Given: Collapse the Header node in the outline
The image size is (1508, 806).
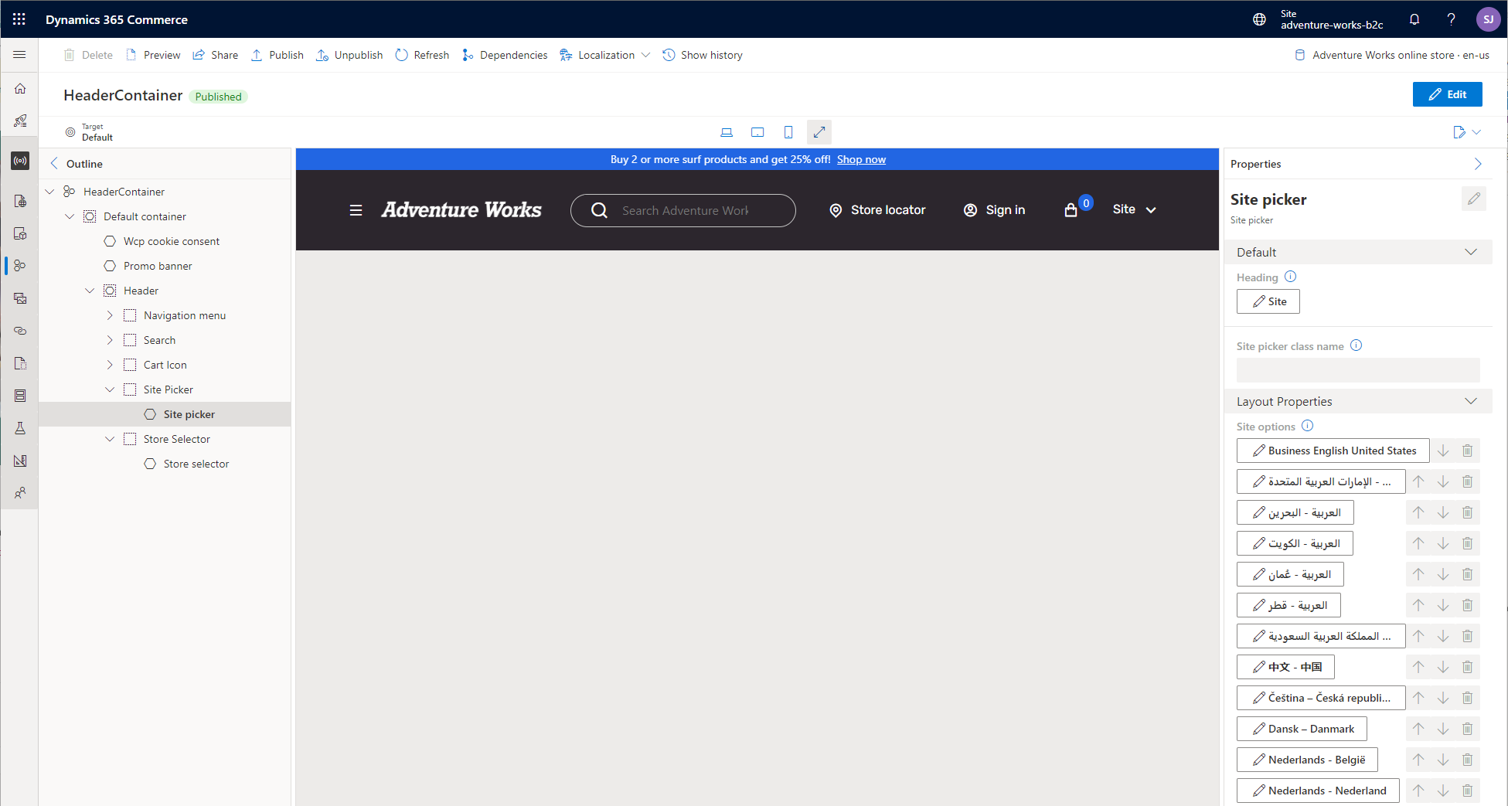Looking at the screenshot, I should [x=90, y=290].
